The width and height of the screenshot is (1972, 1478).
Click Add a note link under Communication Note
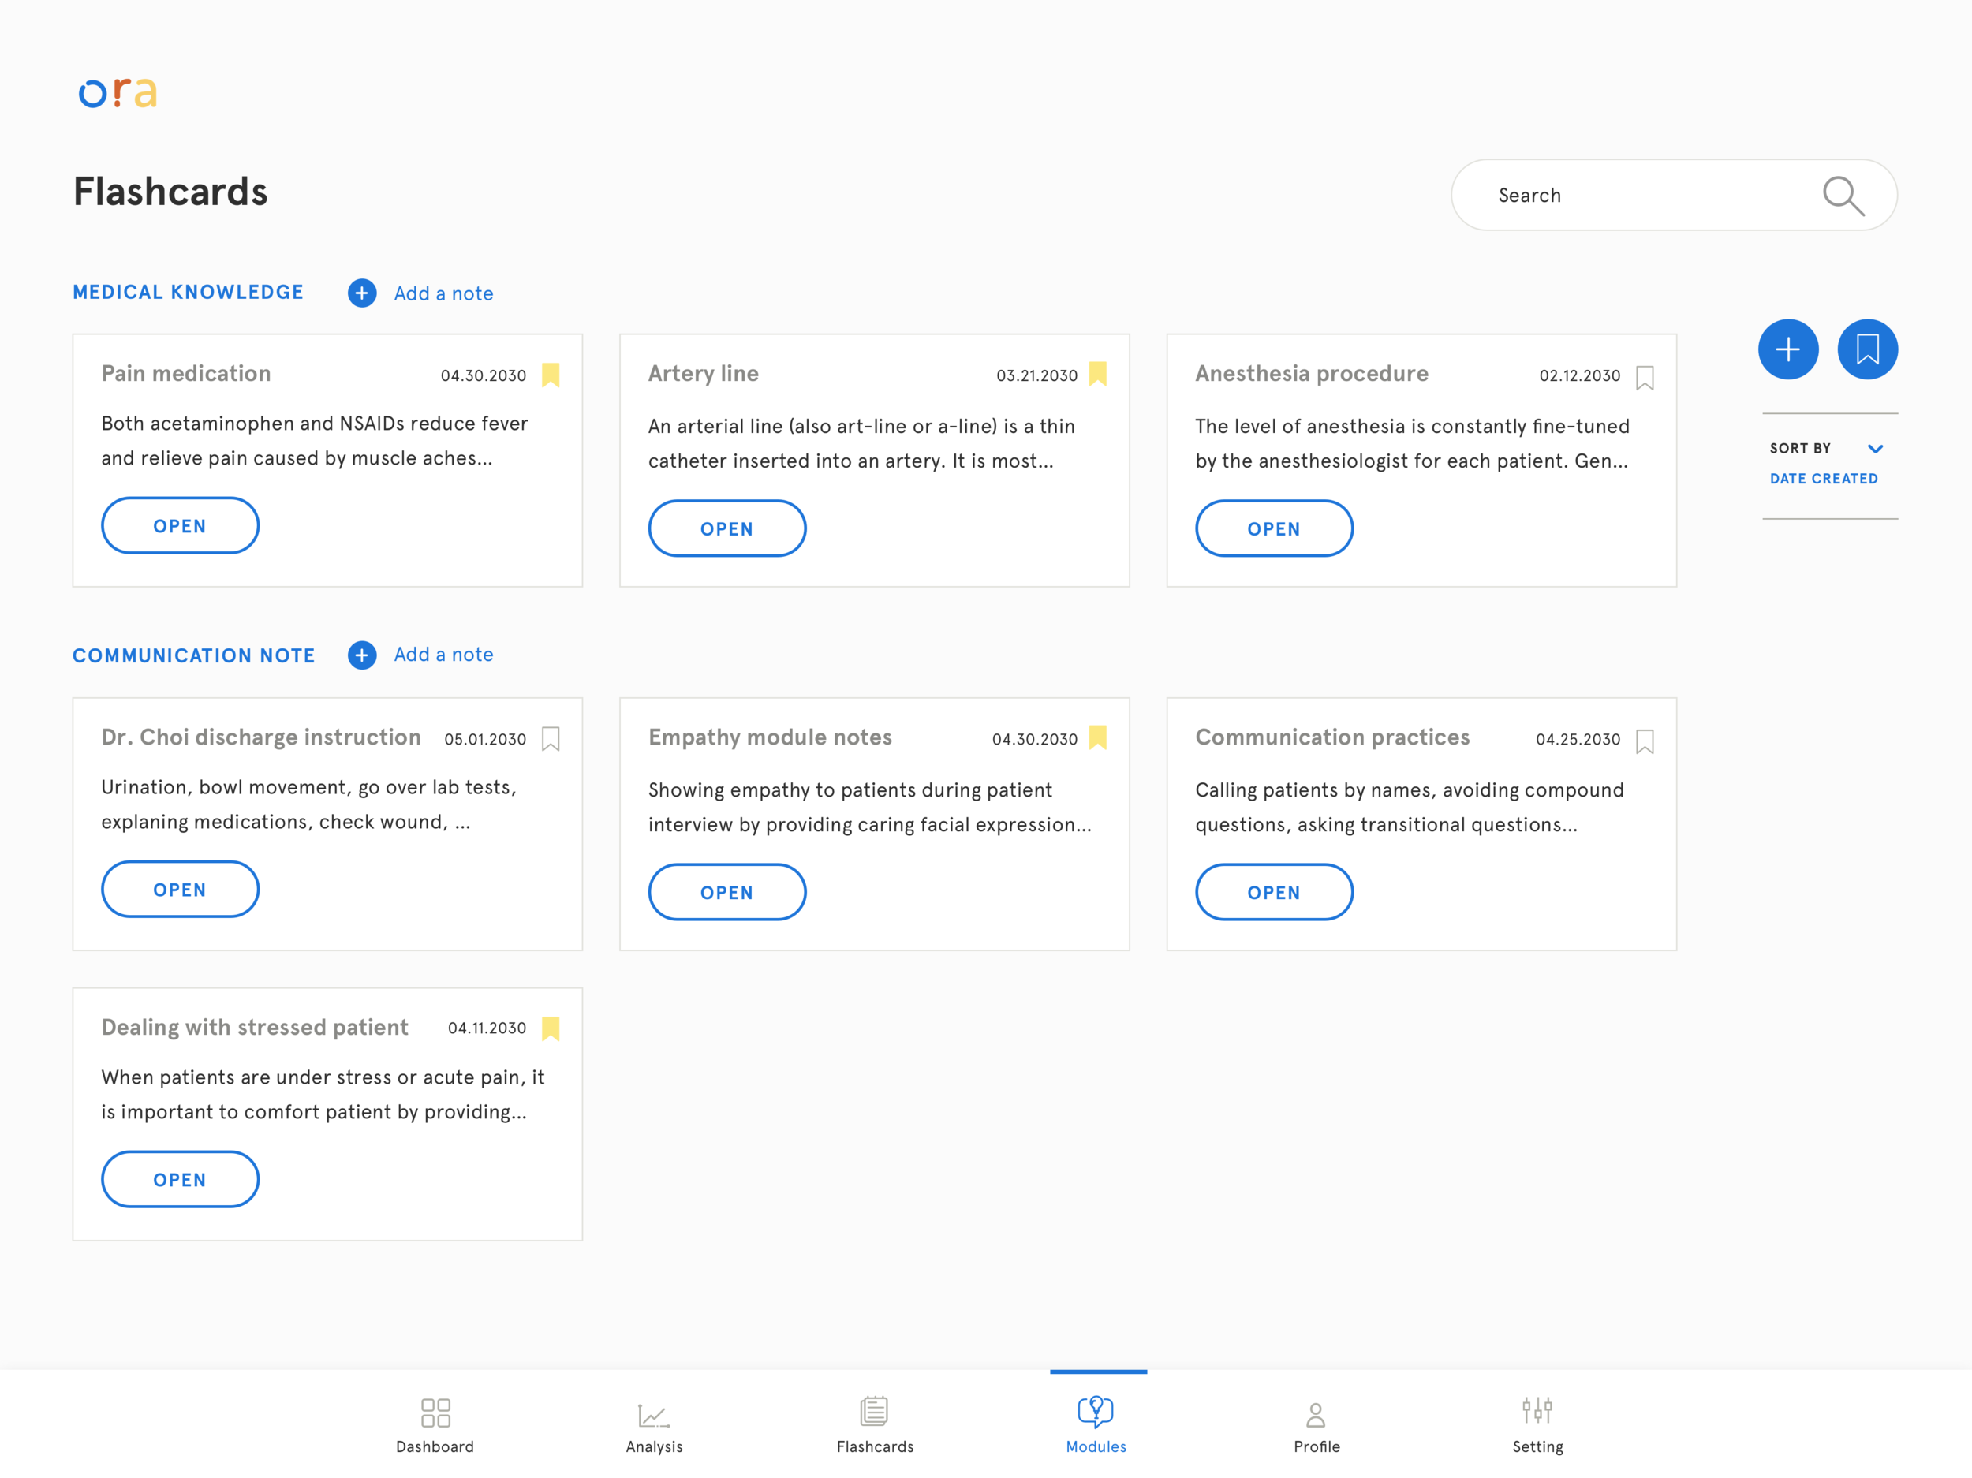[x=443, y=655]
